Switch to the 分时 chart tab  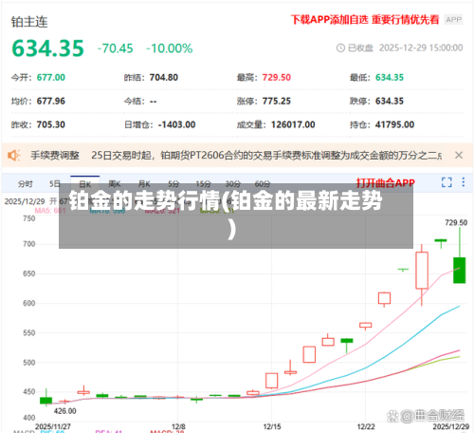[x=26, y=184]
